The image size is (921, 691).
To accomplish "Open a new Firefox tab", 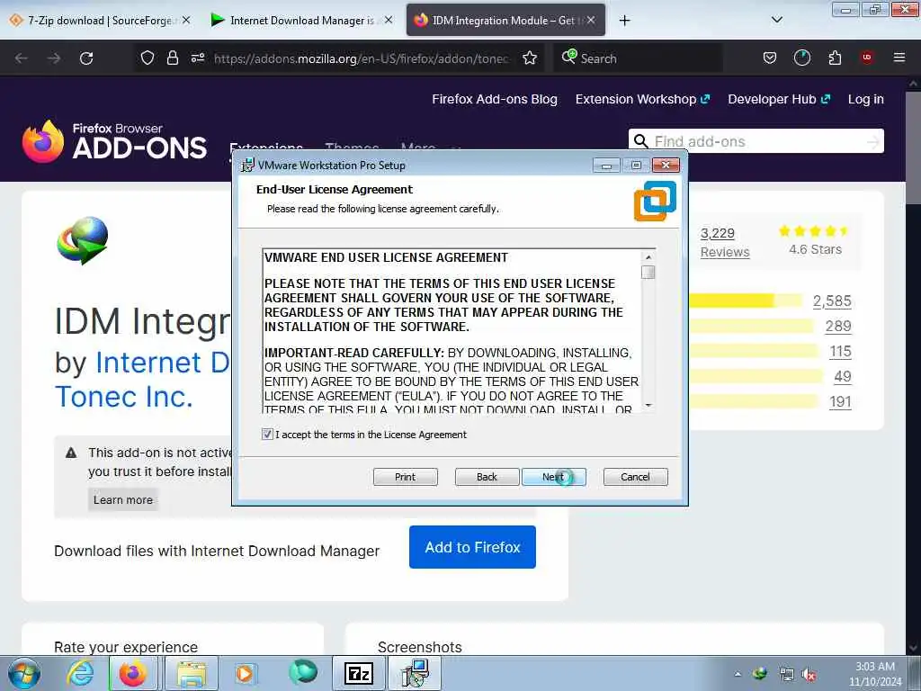I will point(625,21).
